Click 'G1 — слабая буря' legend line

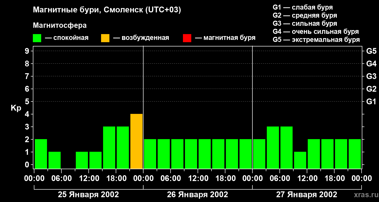[303, 7]
